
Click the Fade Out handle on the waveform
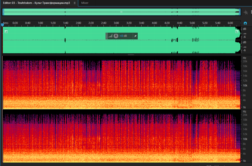[237, 31]
